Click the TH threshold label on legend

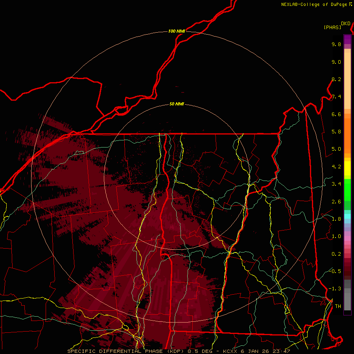pos(338,306)
